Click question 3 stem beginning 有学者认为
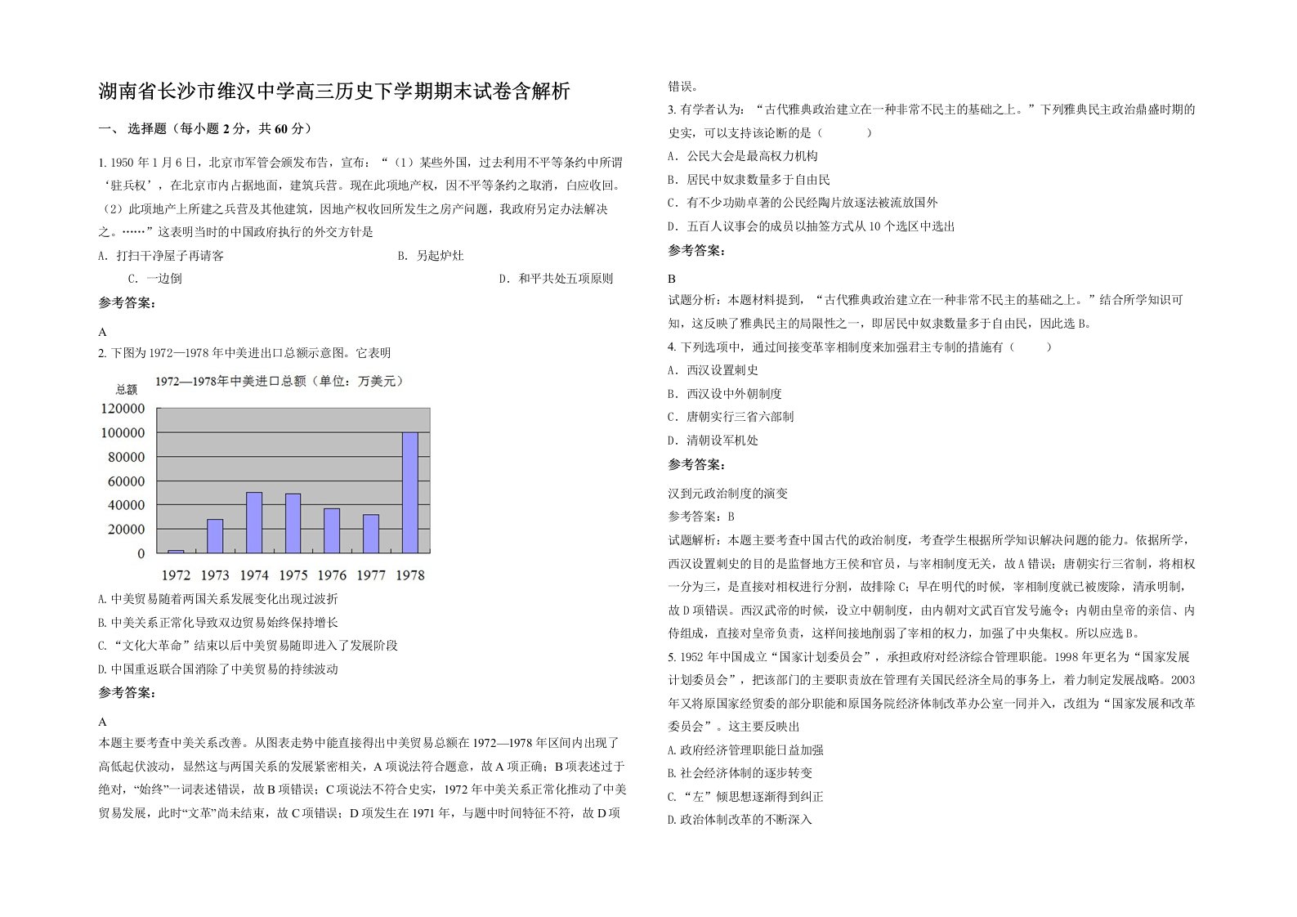The width and height of the screenshot is (1297, 917). click(x=932, y=121)
